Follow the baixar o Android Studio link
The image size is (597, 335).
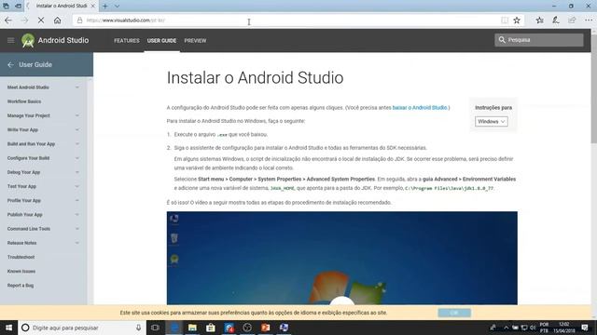(420, 108)
